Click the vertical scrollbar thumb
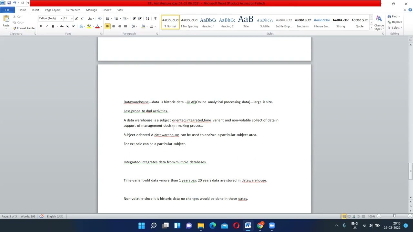 [410, 171]
